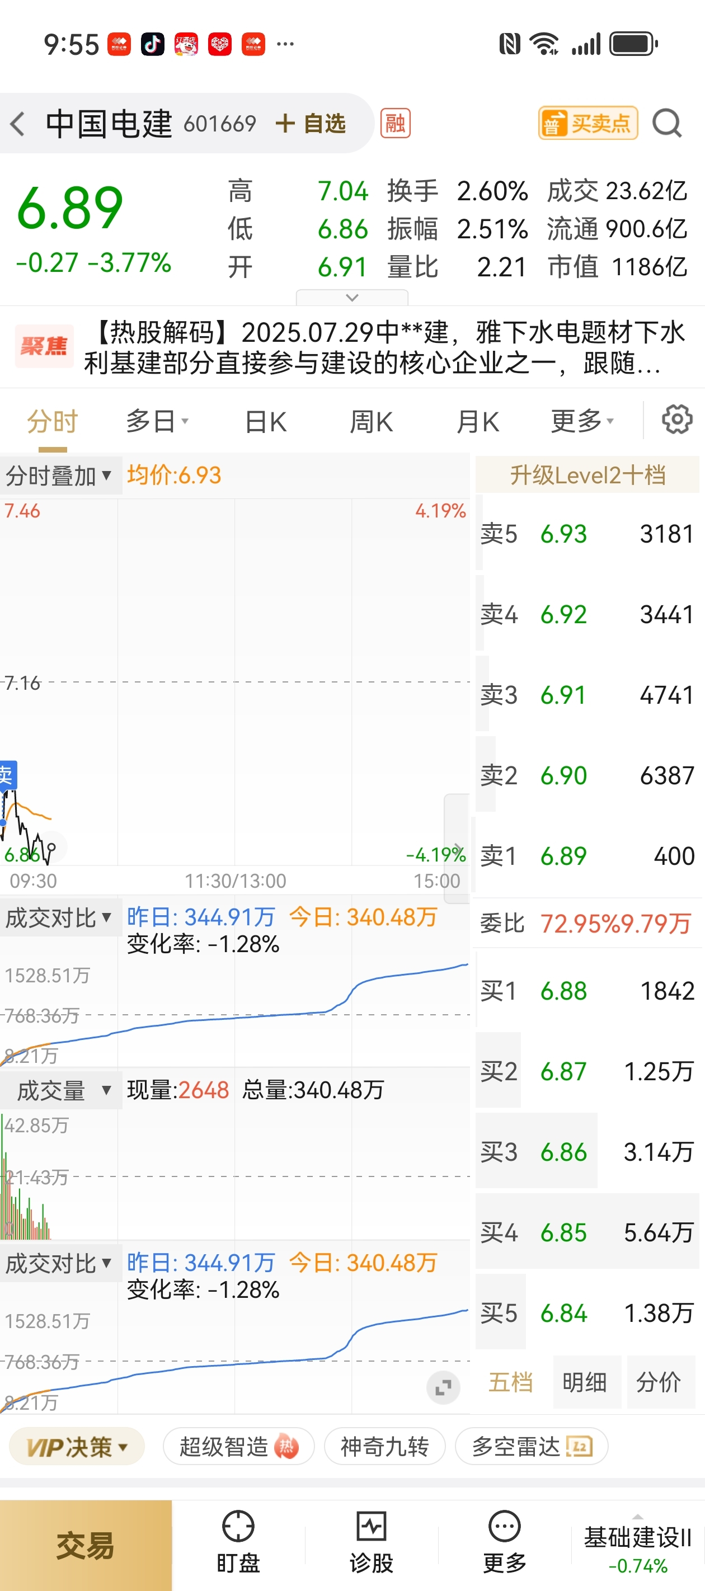Viewport: 705px width, 1591px height.
Task: Open the 聚焦 hot stock news item
Action: [x=352, y=348]
